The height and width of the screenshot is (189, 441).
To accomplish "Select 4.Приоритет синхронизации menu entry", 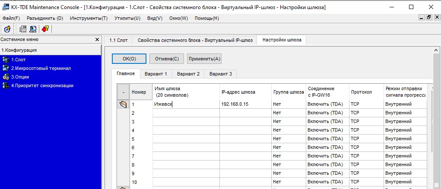I will [x=42, y=85].
